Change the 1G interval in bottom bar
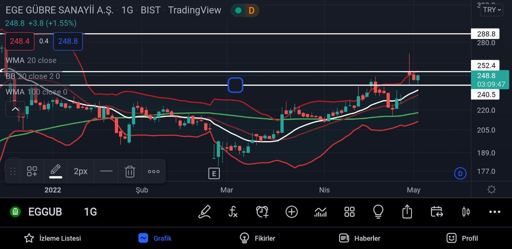Viewport: 512px width, 249px height. point(90,212)
